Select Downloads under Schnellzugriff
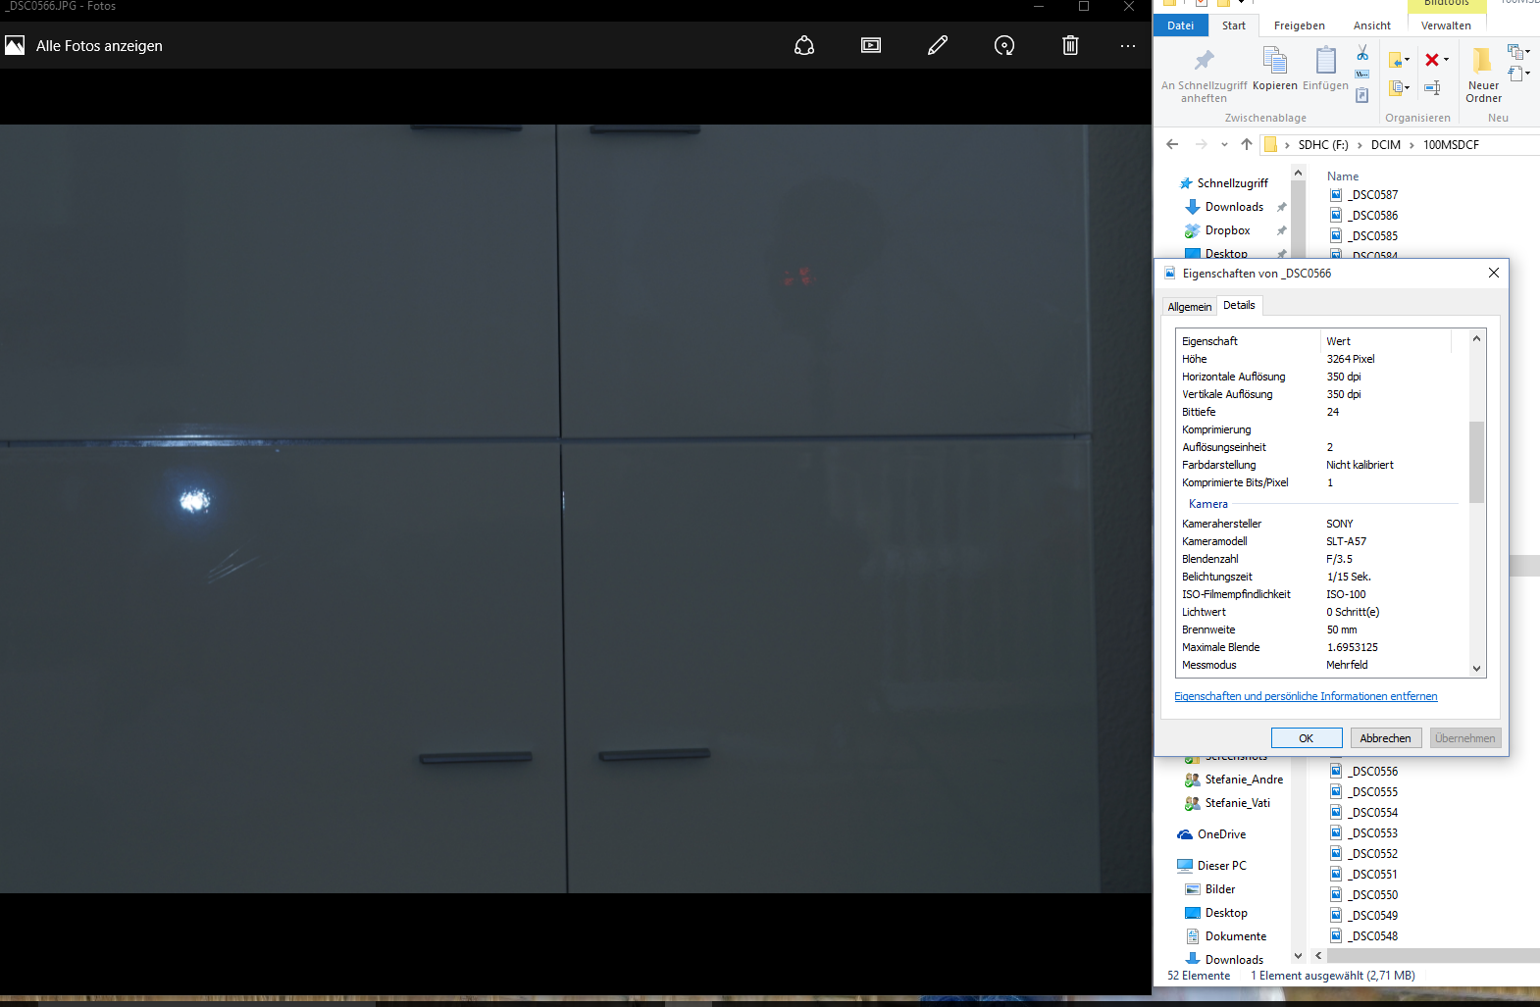1540x1007 pixels. [1234, 207]
